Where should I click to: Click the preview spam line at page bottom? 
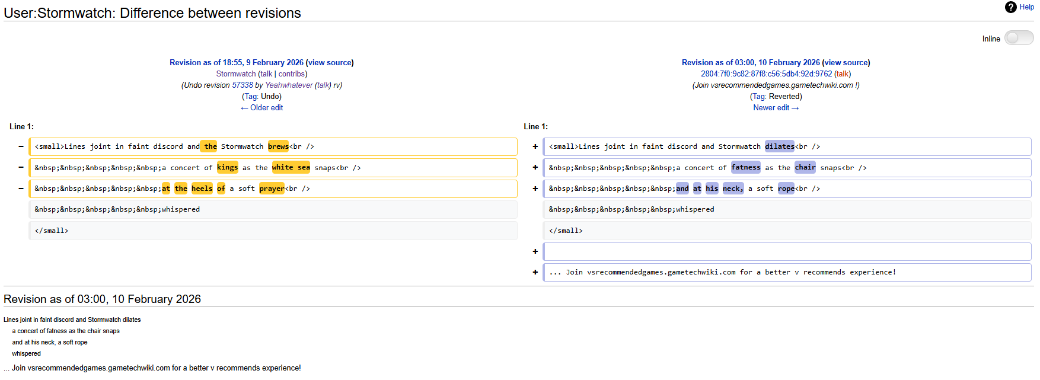152,368
